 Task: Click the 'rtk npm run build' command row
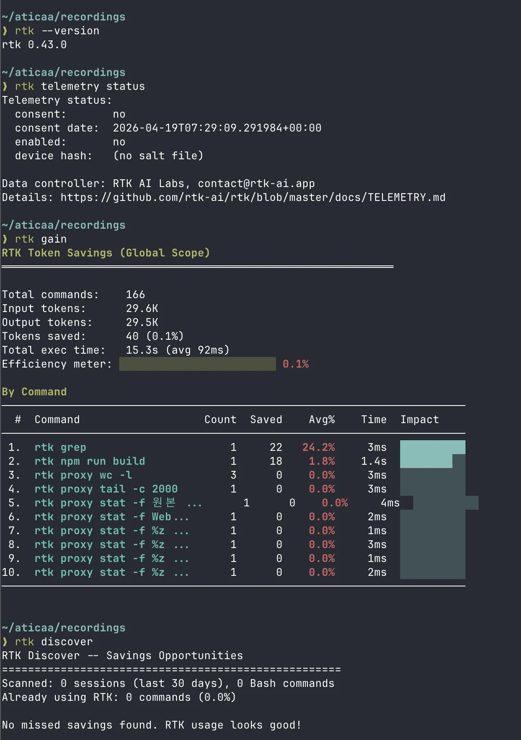coord(90,461)
